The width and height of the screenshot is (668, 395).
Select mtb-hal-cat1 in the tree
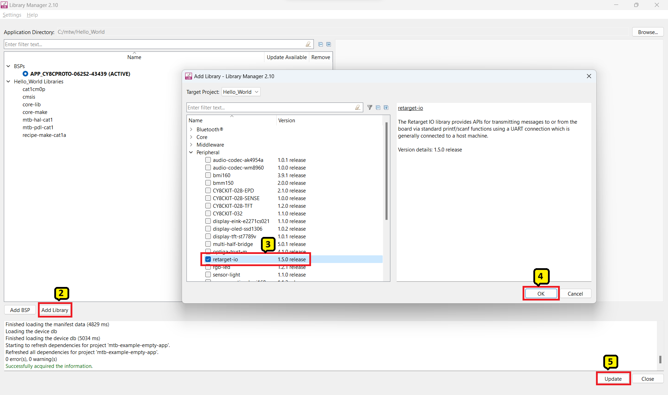click(x=38, y=120)
